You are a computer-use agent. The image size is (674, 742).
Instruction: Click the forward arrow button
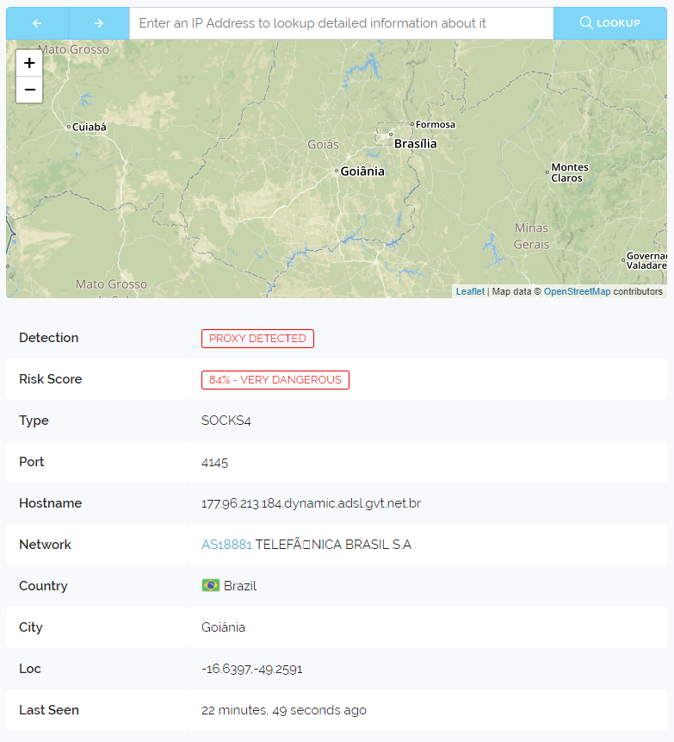(99, 23)
